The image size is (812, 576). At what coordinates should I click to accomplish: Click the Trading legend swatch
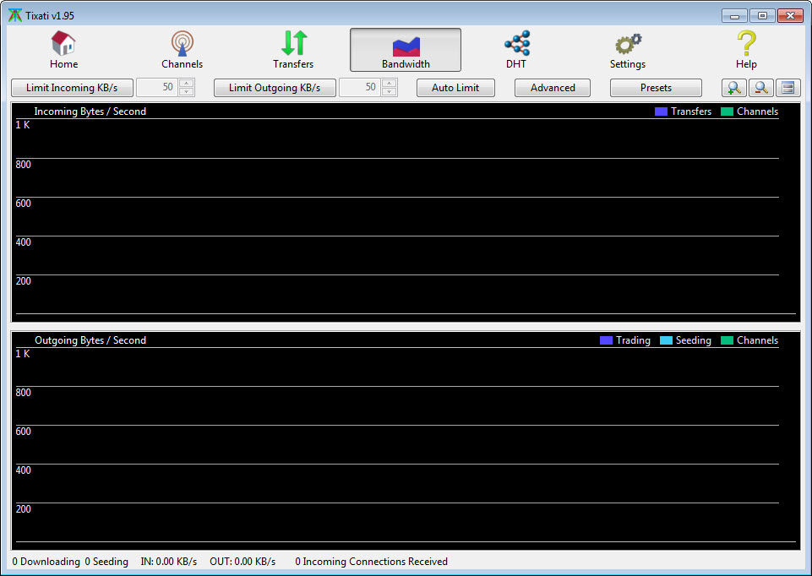coord(606,340)
